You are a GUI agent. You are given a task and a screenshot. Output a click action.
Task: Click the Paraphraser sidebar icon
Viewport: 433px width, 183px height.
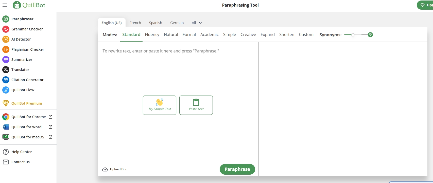point(6,19)
